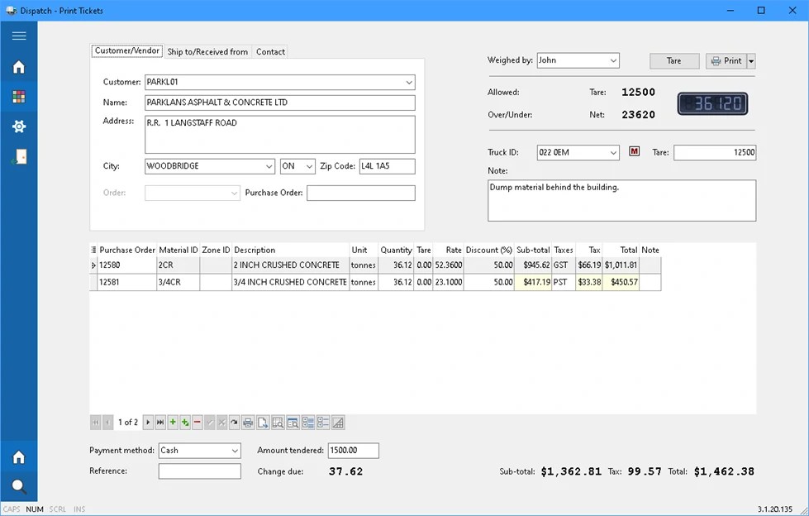The height and width of the screenshot is (516, 809).
Task: Select the Home icon in the sidebar
Action: [x=18, y=67]
